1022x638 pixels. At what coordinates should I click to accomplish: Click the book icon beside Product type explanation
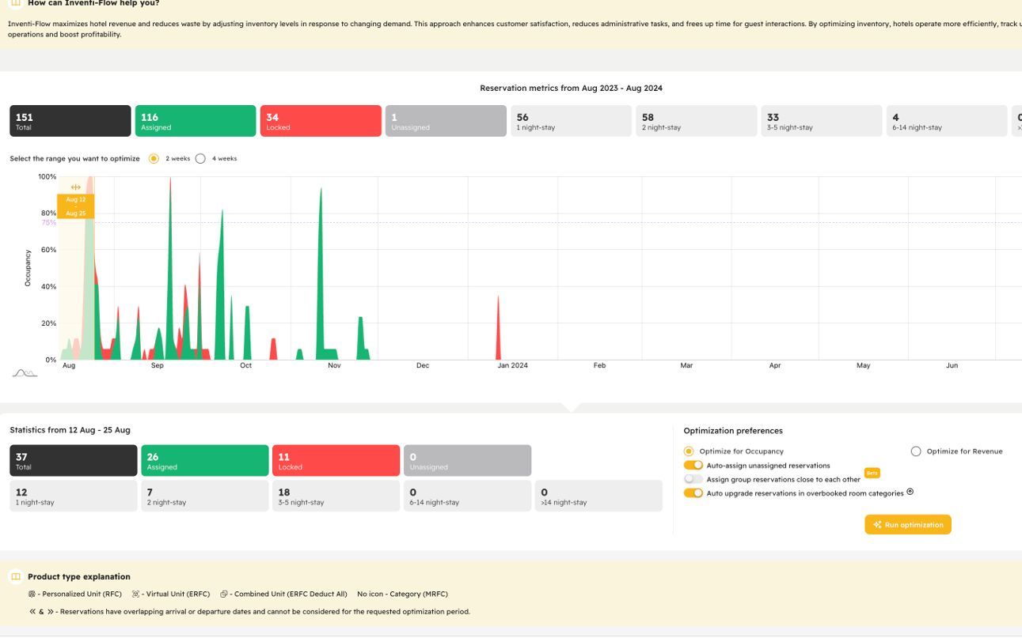tap(15, 577)
